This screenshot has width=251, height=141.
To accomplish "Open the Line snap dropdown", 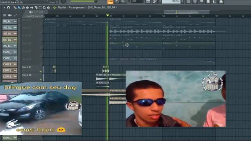I will (x=137, y=2).
